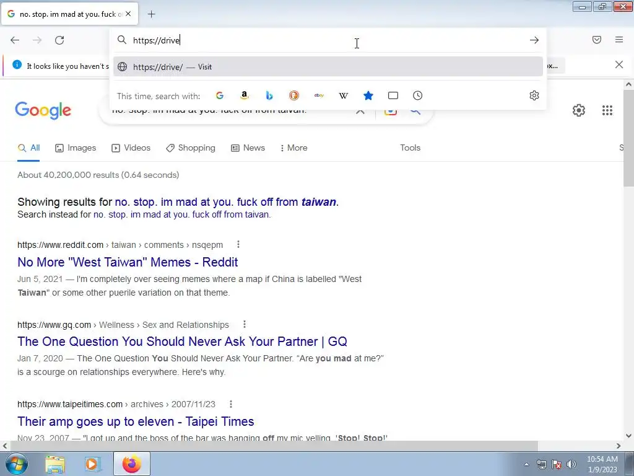Image resolution: width=634 pixels, height=476 pixels.
Task: Search instead for the original 'taivan' query
Action: tap(181, 214)
